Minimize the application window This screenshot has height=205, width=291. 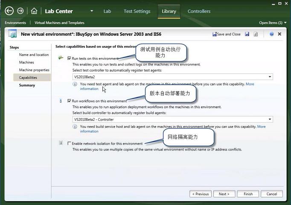273,4
